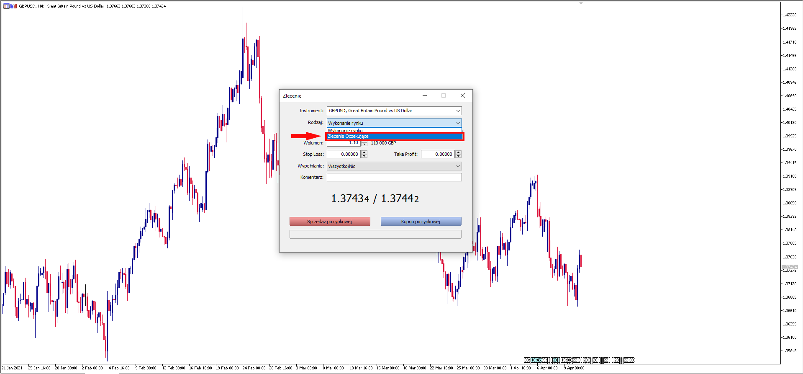Decrease Take Profit with down arrow
Viewport: 803px width, 374px height.
[459, 156]
